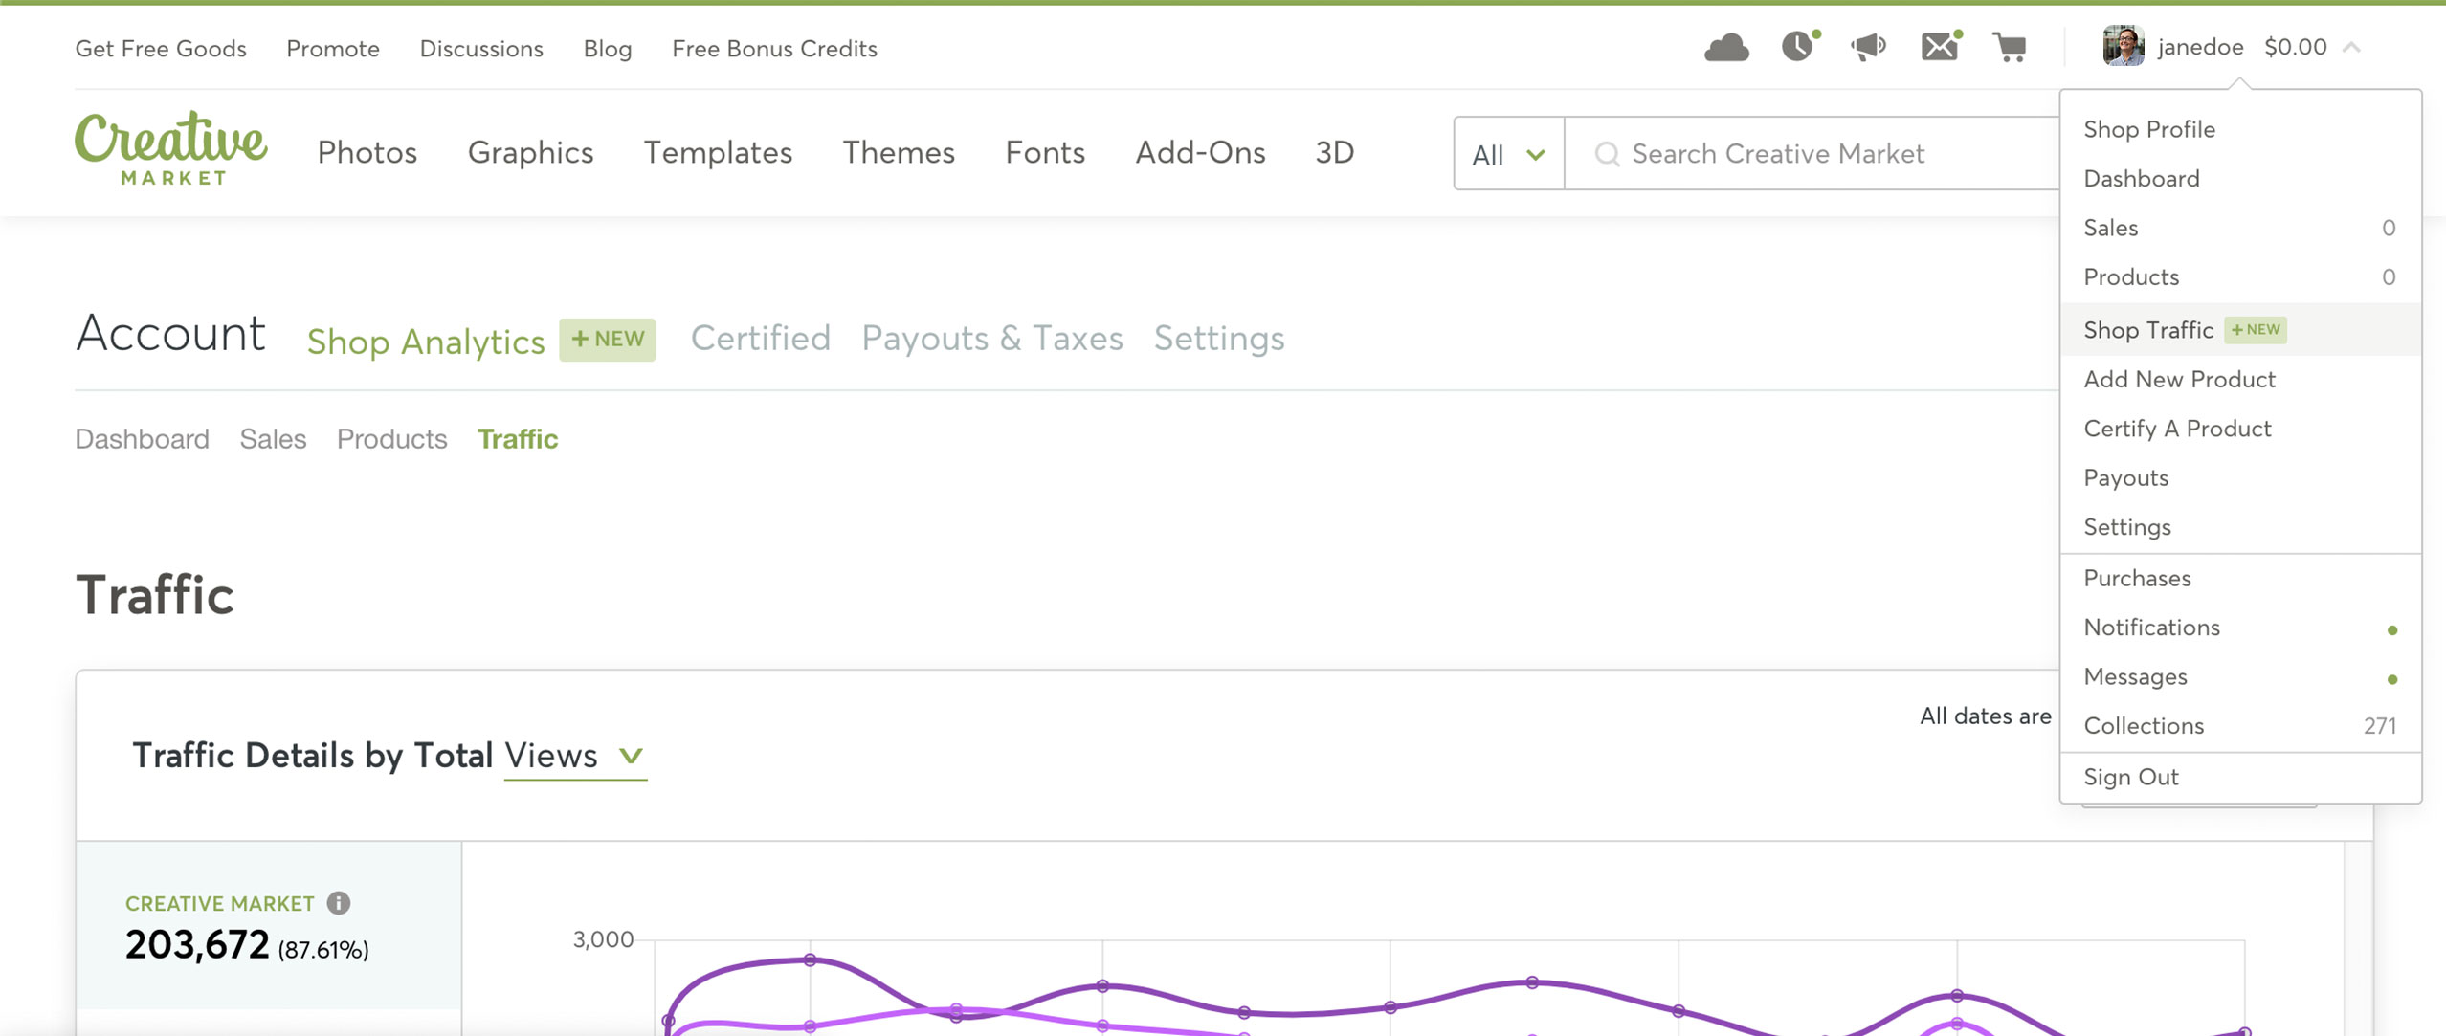Click the $0.00 account balance
The height and width of the screenshot is (1036, 2446).
tap(2295, 47)
